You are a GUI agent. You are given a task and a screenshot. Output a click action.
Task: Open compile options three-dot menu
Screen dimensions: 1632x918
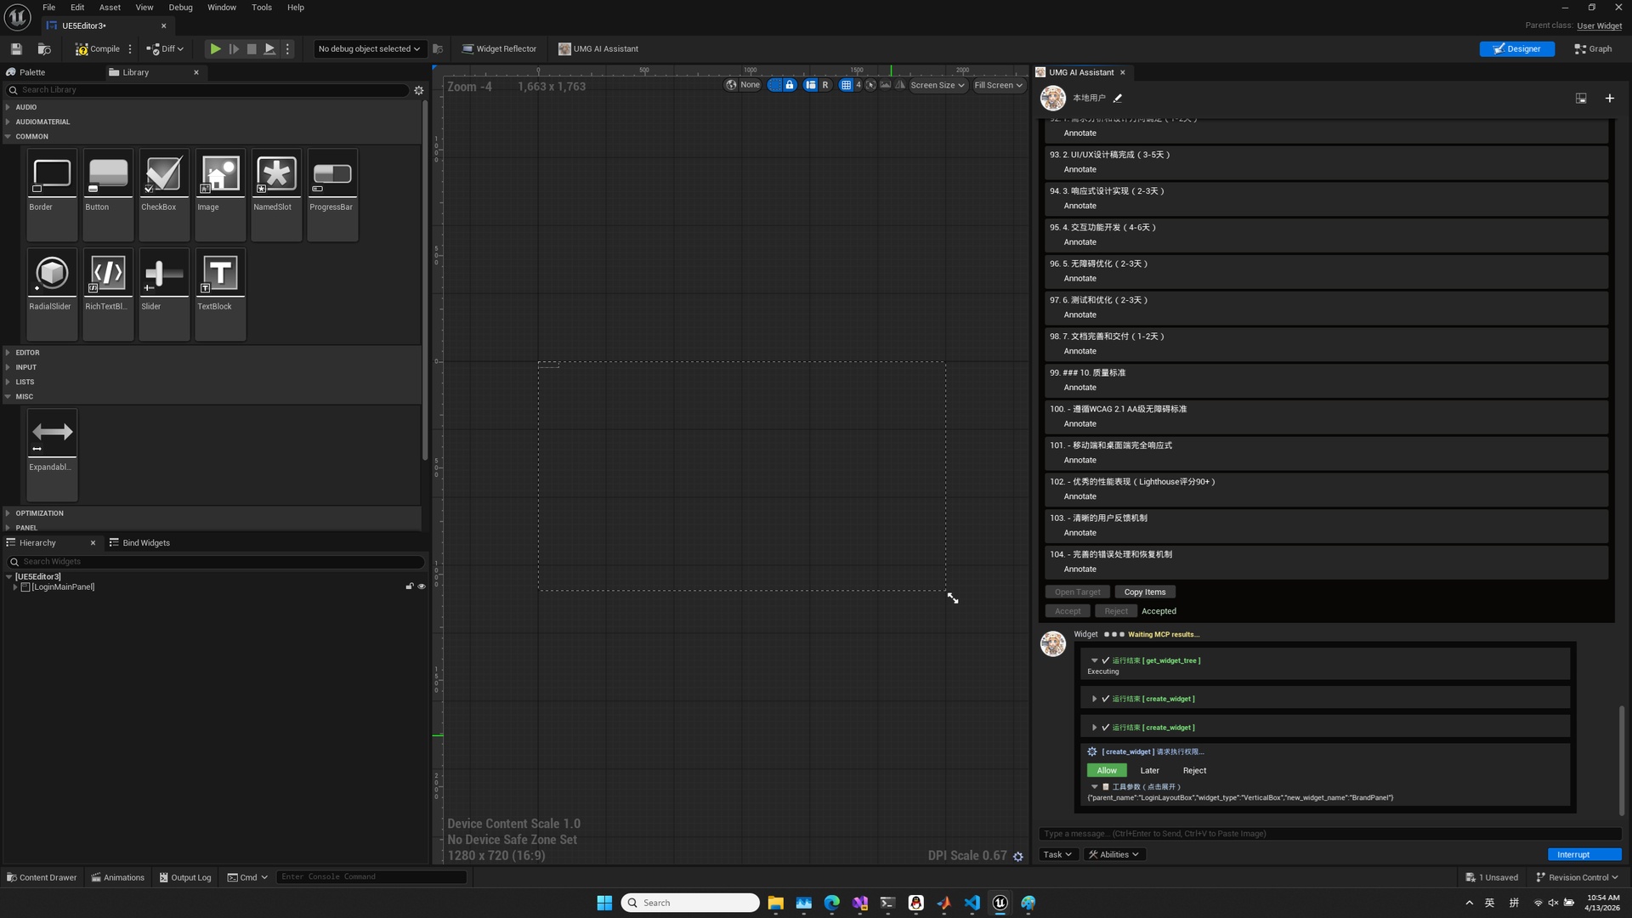pyautogui.click(x=130, y=49)
